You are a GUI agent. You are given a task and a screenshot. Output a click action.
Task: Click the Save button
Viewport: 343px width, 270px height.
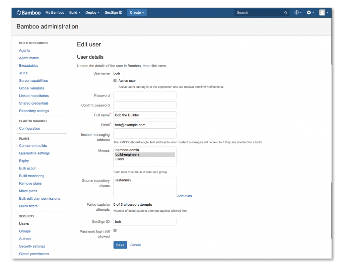click(x=120, y=245)
